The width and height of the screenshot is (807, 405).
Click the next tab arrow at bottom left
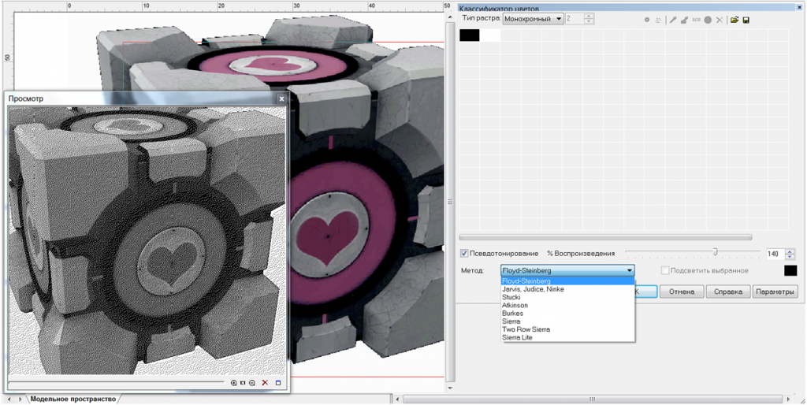click(21, 399)
